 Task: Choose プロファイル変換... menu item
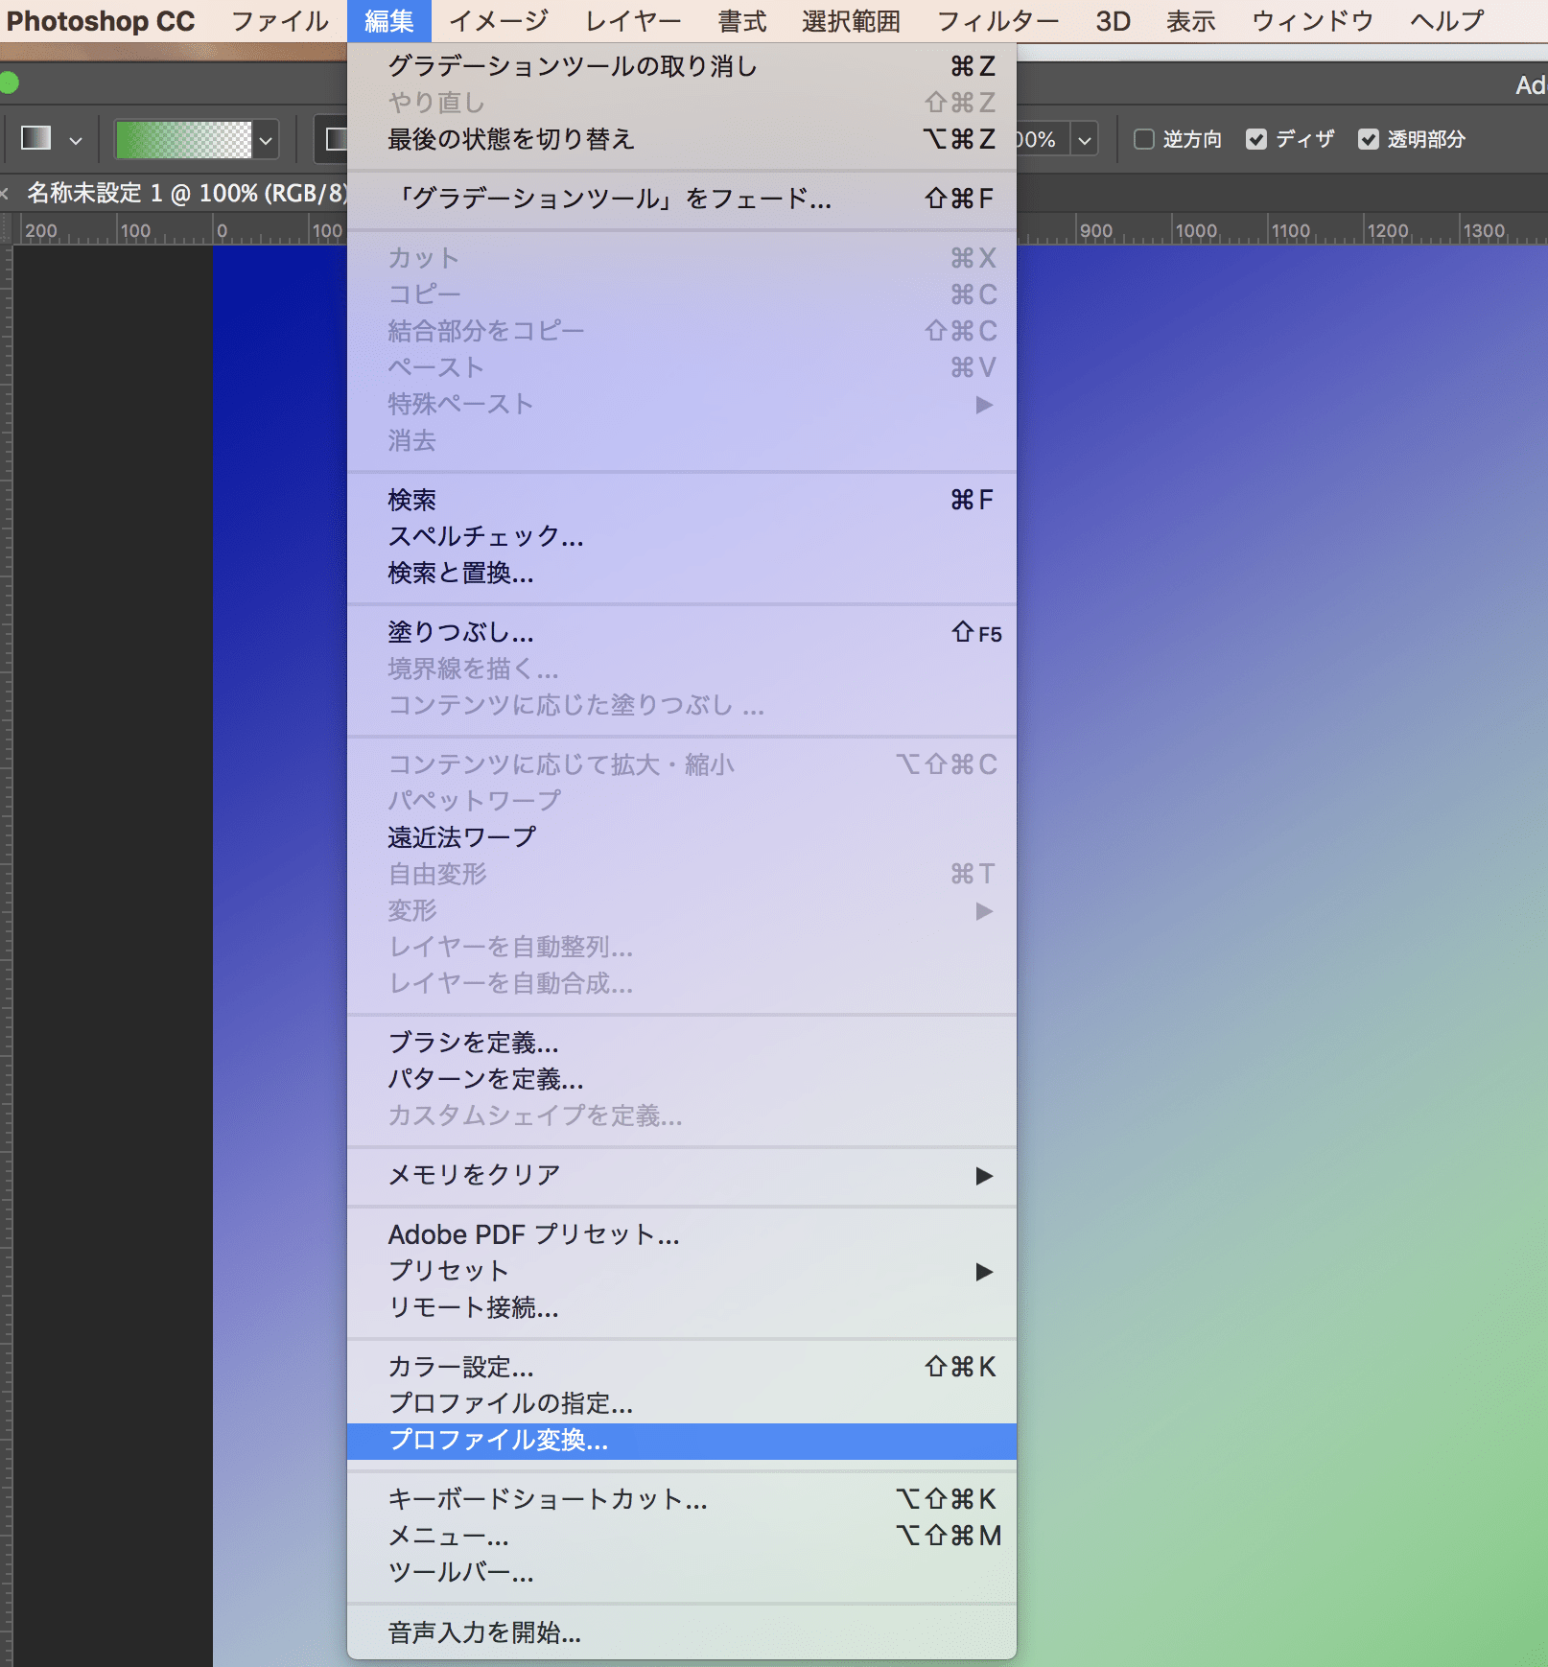682,1441
